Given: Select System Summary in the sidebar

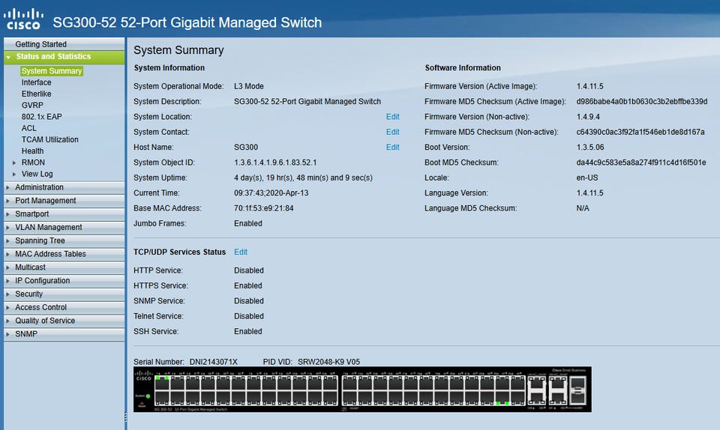Looking at the screenshot, I should tap(52, 71).
